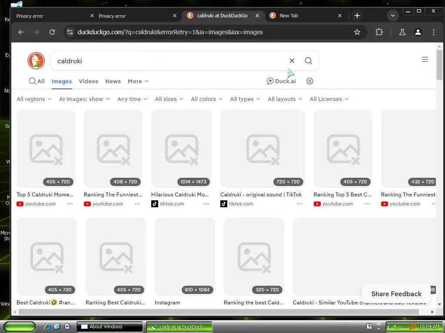The height and width of the screenshot is (333, 445).
Task: Click the taskbar clock showing 10:04 AM
Action: pos(429,326)
